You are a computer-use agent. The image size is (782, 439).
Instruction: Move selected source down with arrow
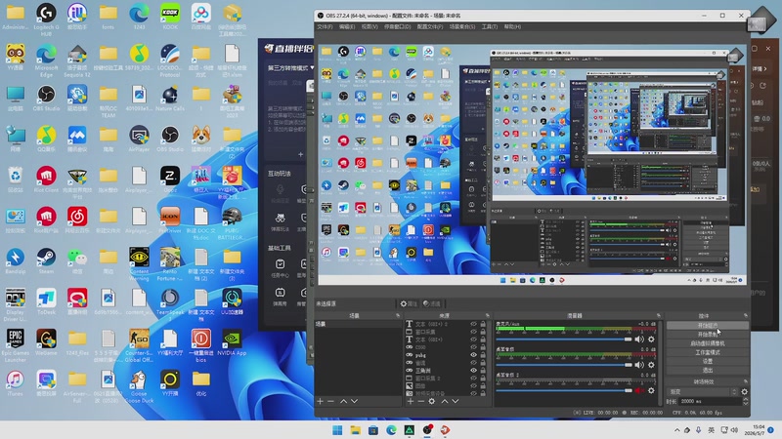[456, 401]
